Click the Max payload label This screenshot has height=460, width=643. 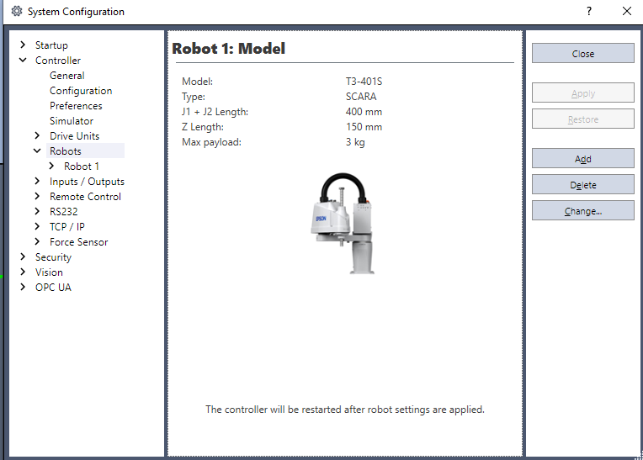pyautogui.click(x=211, y=142)
